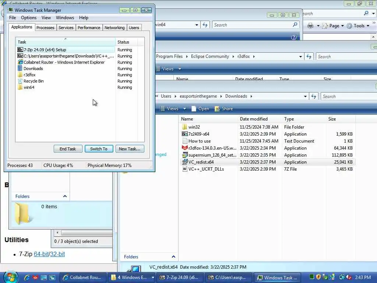
Task: Click the printer icon in Internet Explorer toolbar
Action: [310, 26]
